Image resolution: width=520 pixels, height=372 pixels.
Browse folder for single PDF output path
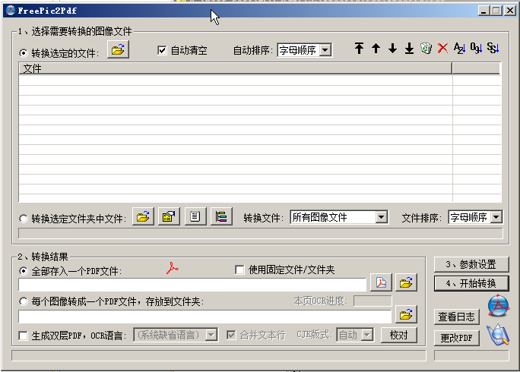(406, 282)
